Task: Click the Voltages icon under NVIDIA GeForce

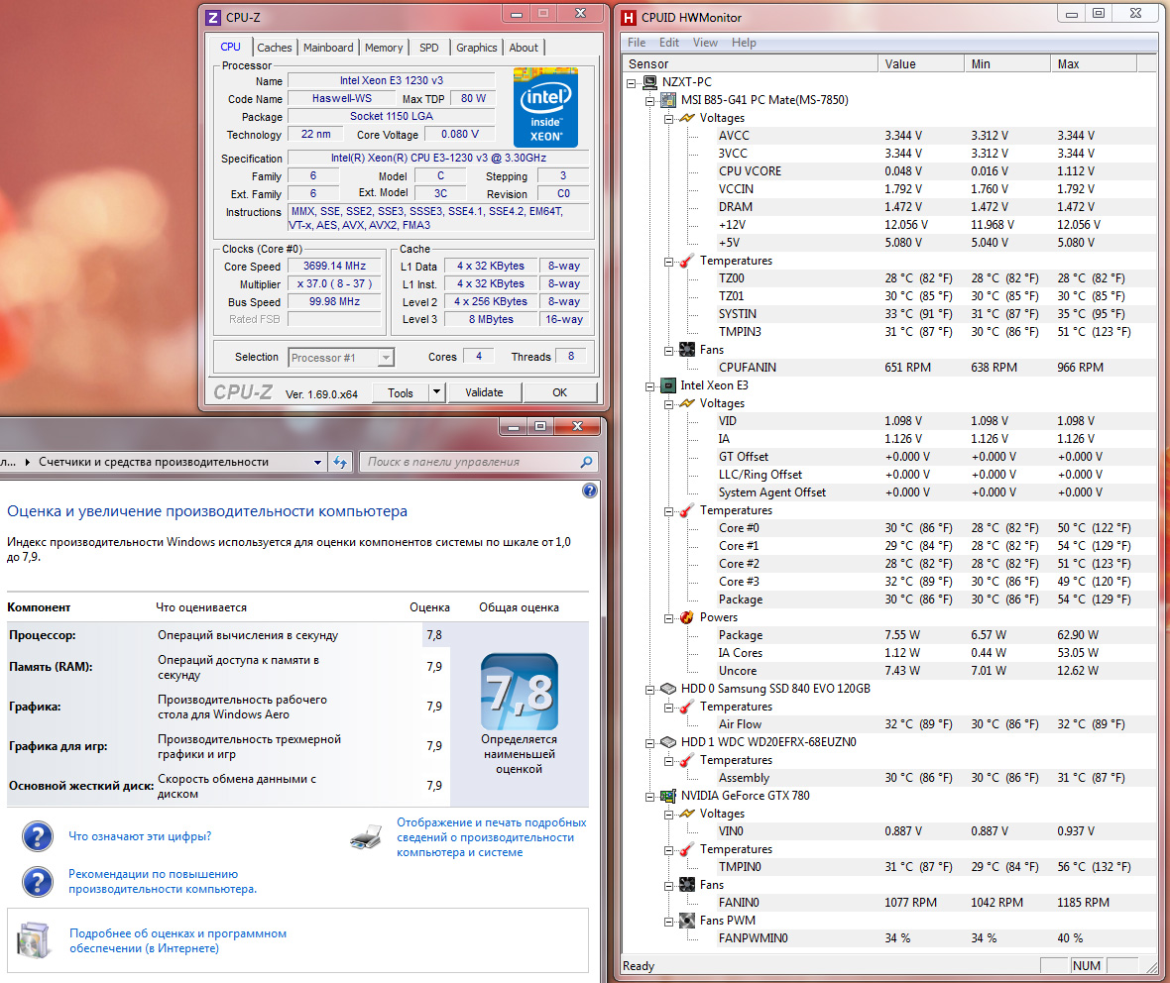Action: coord(687,814)
